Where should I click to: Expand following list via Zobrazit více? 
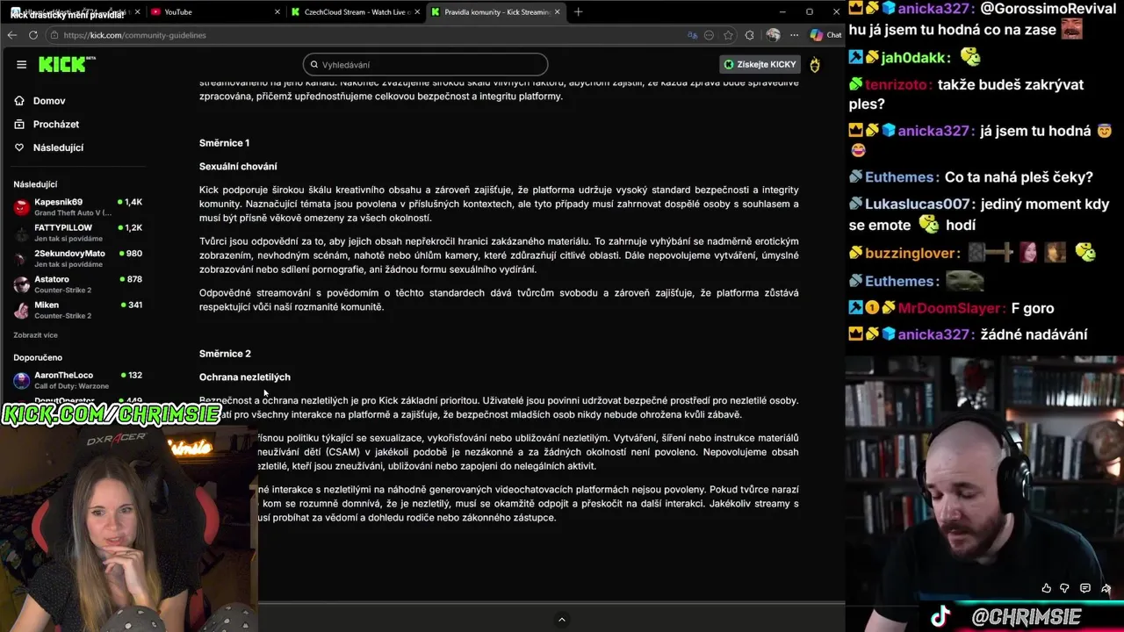[x=35, y=335]
